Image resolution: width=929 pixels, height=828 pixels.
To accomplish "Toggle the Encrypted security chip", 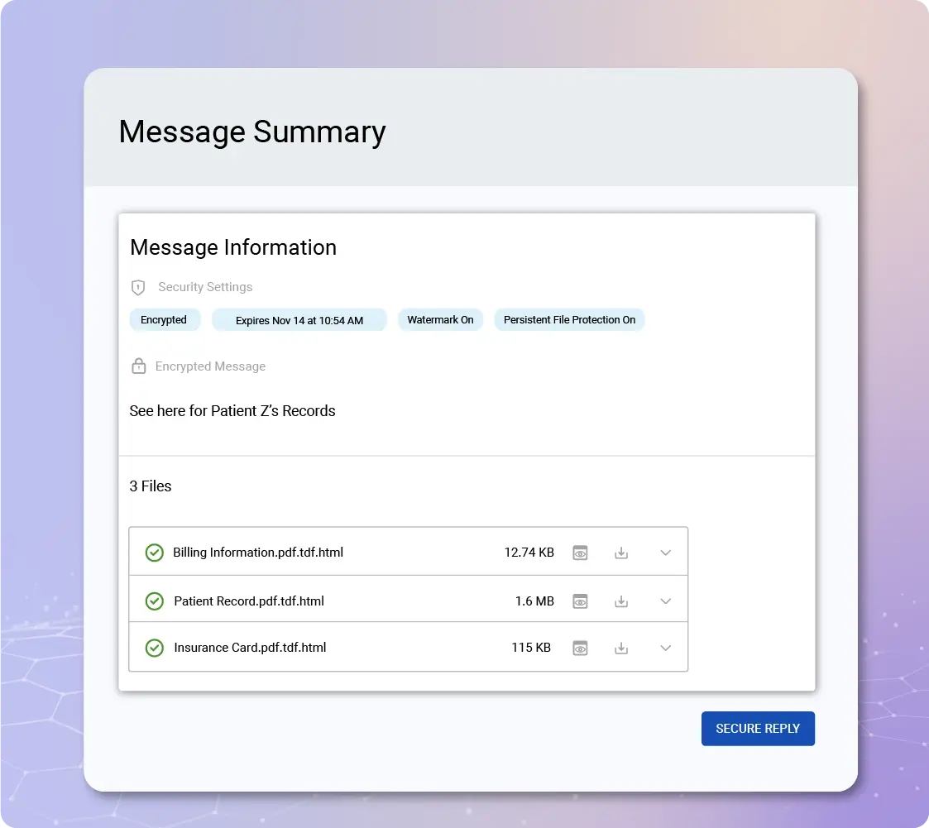I will (x=165, y=319).
